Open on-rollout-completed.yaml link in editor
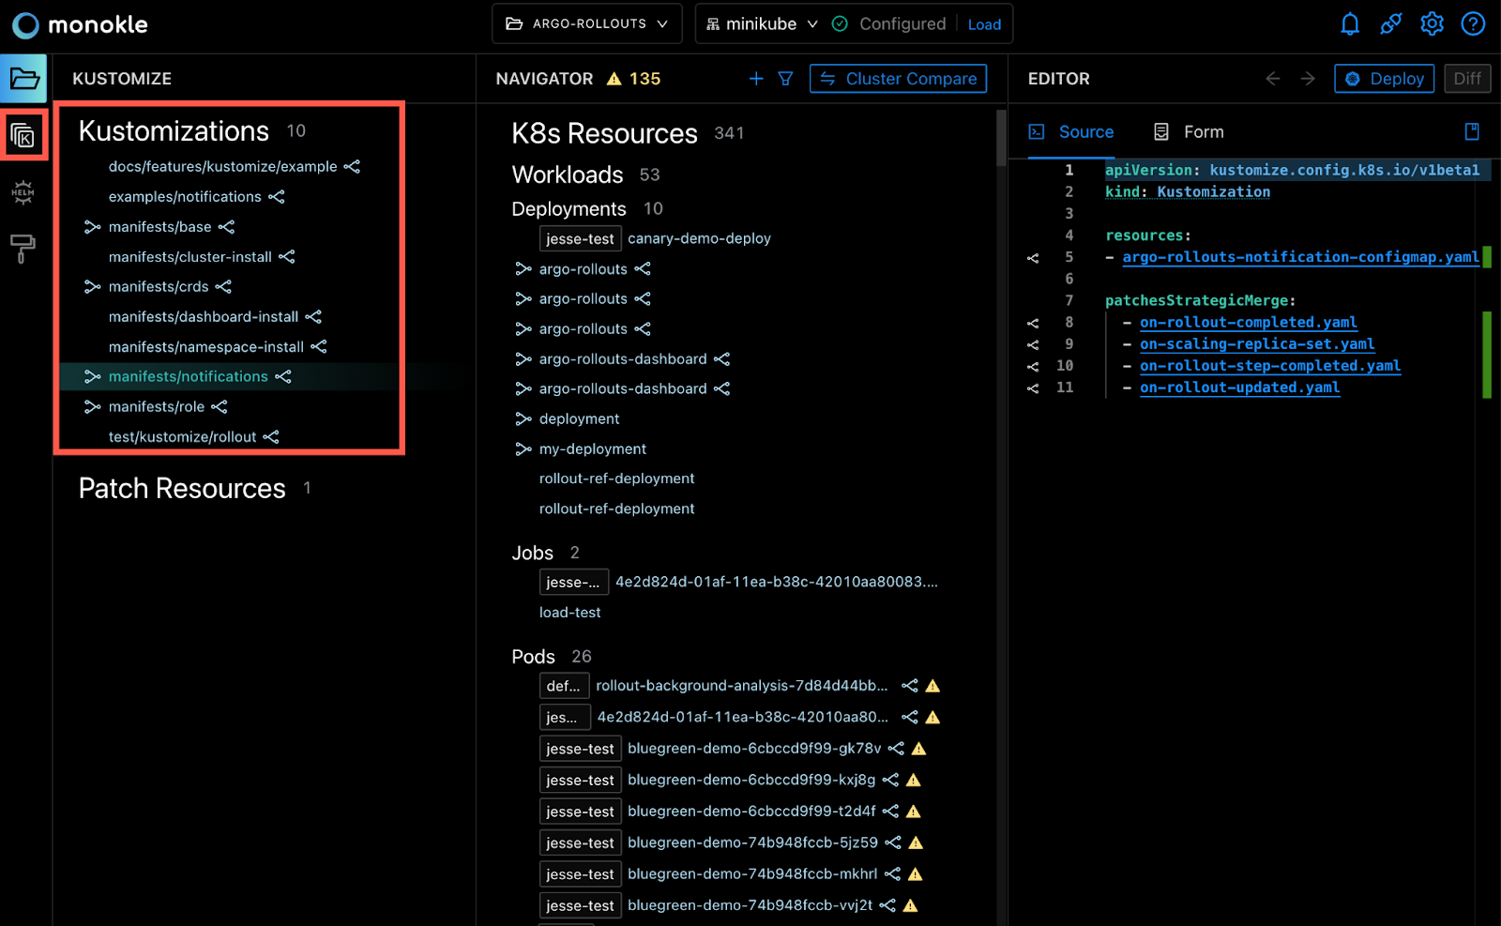Viewport: 1501px width, 926px height. [x=1249, y=323]
